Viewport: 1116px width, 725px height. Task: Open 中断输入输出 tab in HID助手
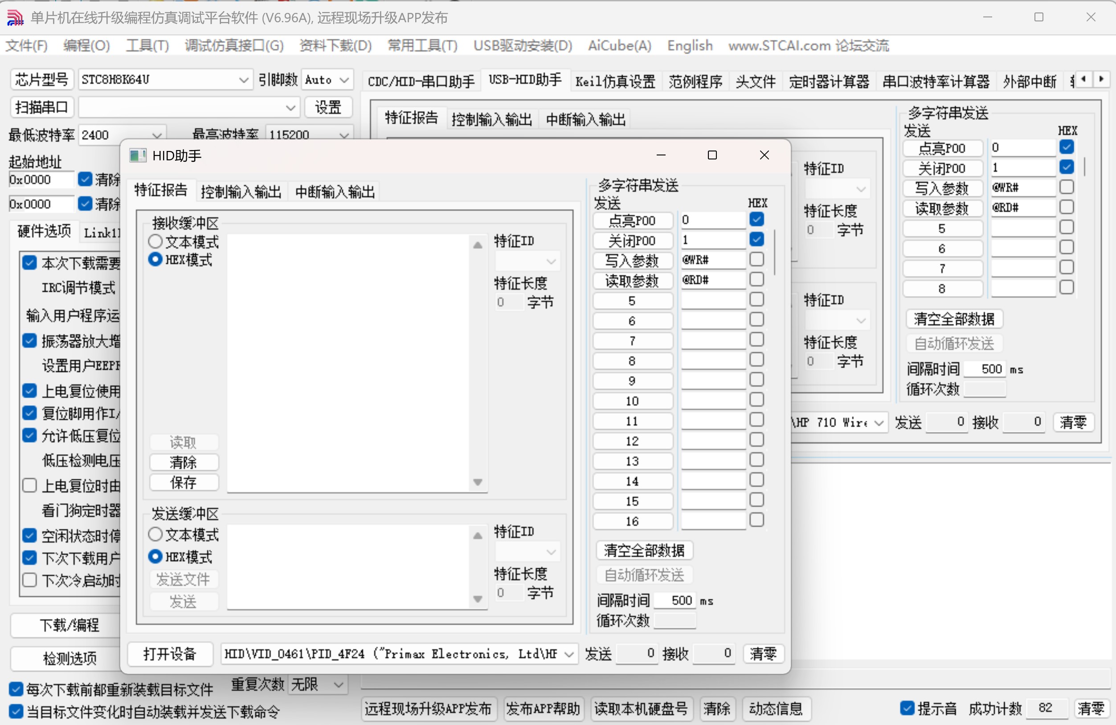335,191
